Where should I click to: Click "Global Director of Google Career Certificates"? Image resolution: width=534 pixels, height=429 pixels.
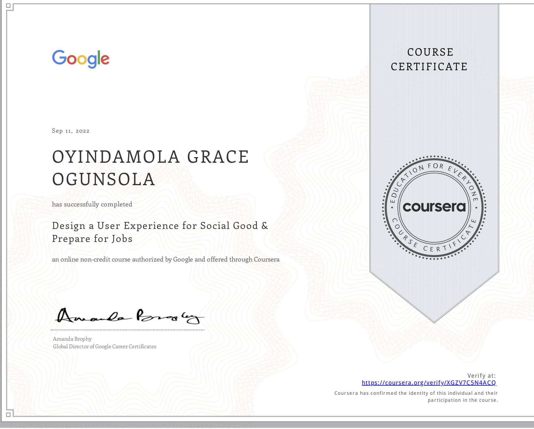(104, 346)
